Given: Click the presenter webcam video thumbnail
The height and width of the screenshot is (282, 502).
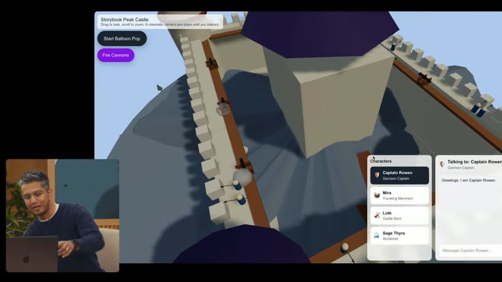Looking at the screenshot, I should click(x=63, y=215).
